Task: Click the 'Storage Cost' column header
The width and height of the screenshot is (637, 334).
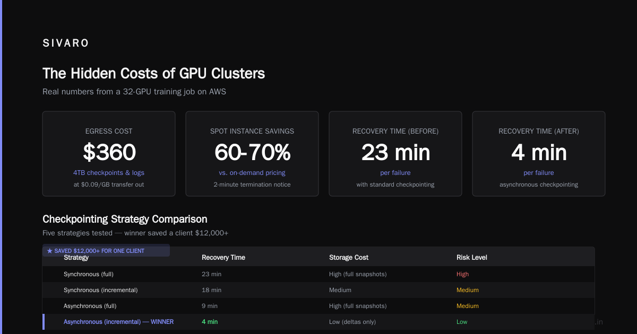Action: tap(349, 258)
